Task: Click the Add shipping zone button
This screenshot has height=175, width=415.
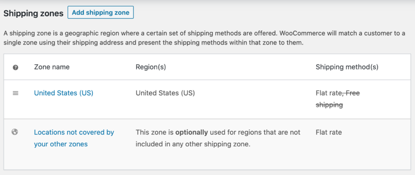Action: (x=101, y=12)
